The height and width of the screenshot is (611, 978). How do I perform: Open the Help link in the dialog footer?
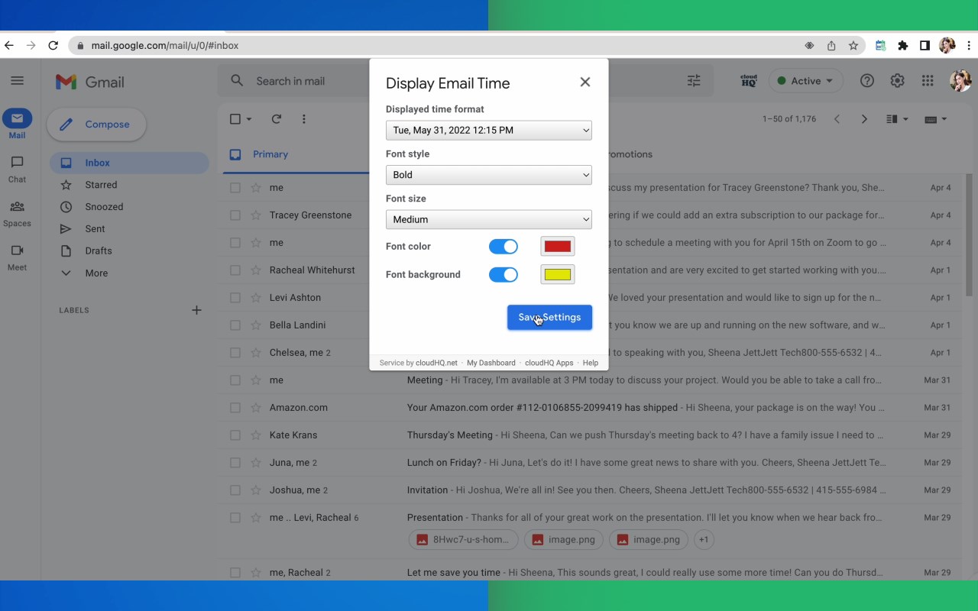[x=591, y=364]
